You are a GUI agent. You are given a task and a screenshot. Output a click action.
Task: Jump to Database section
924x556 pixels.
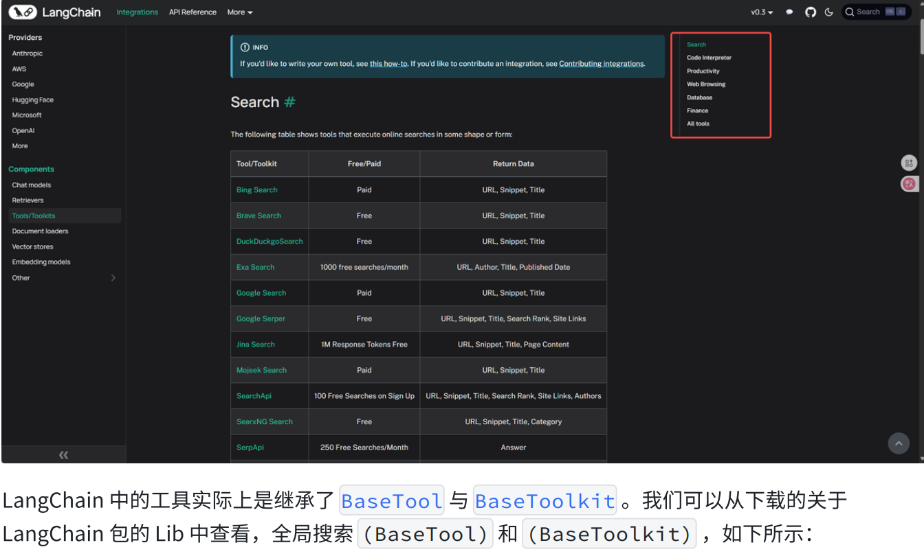(x=699, y=97)
